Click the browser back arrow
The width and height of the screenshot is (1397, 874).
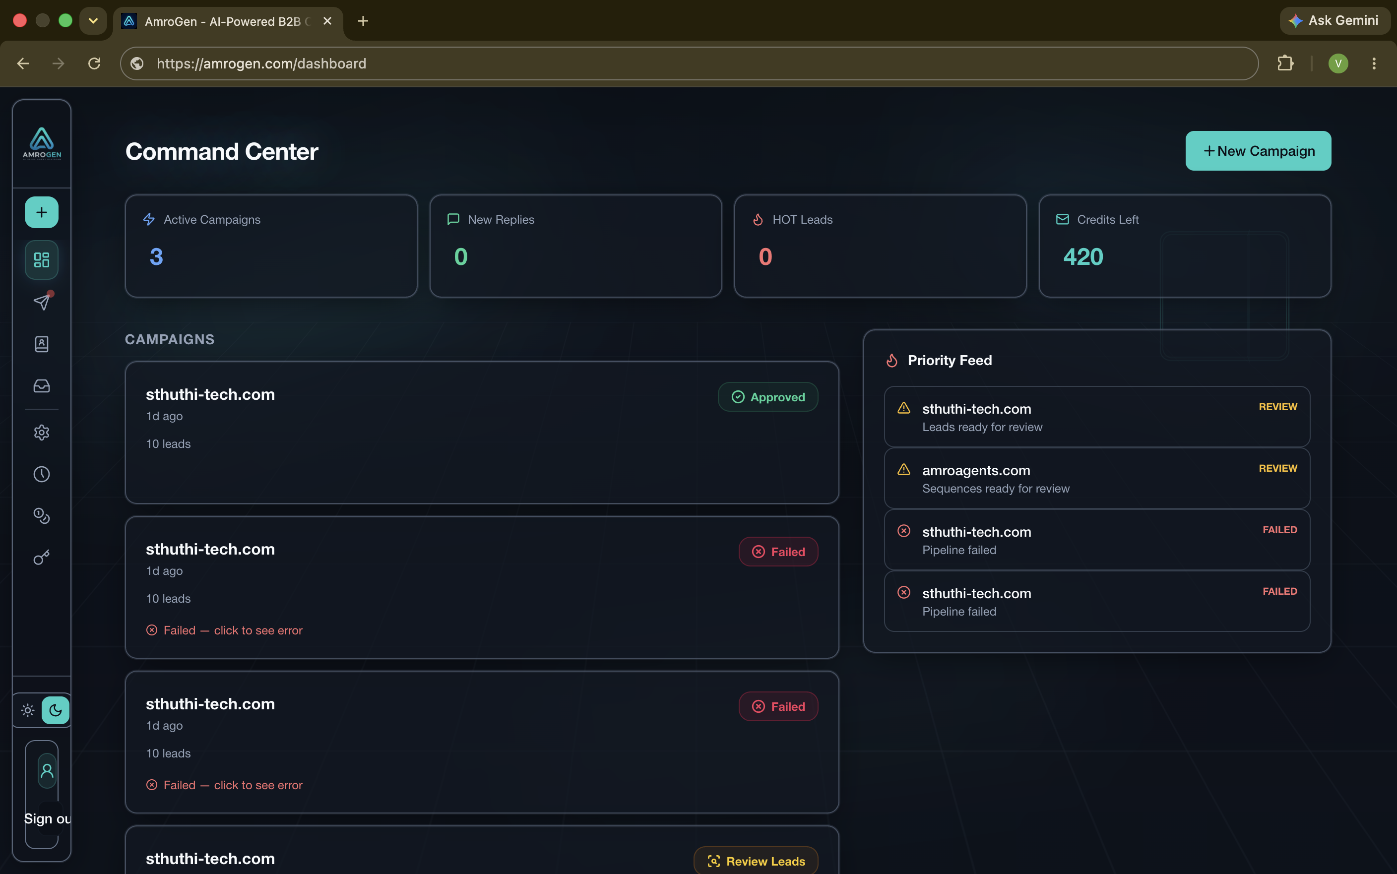(x=23, y=63)
